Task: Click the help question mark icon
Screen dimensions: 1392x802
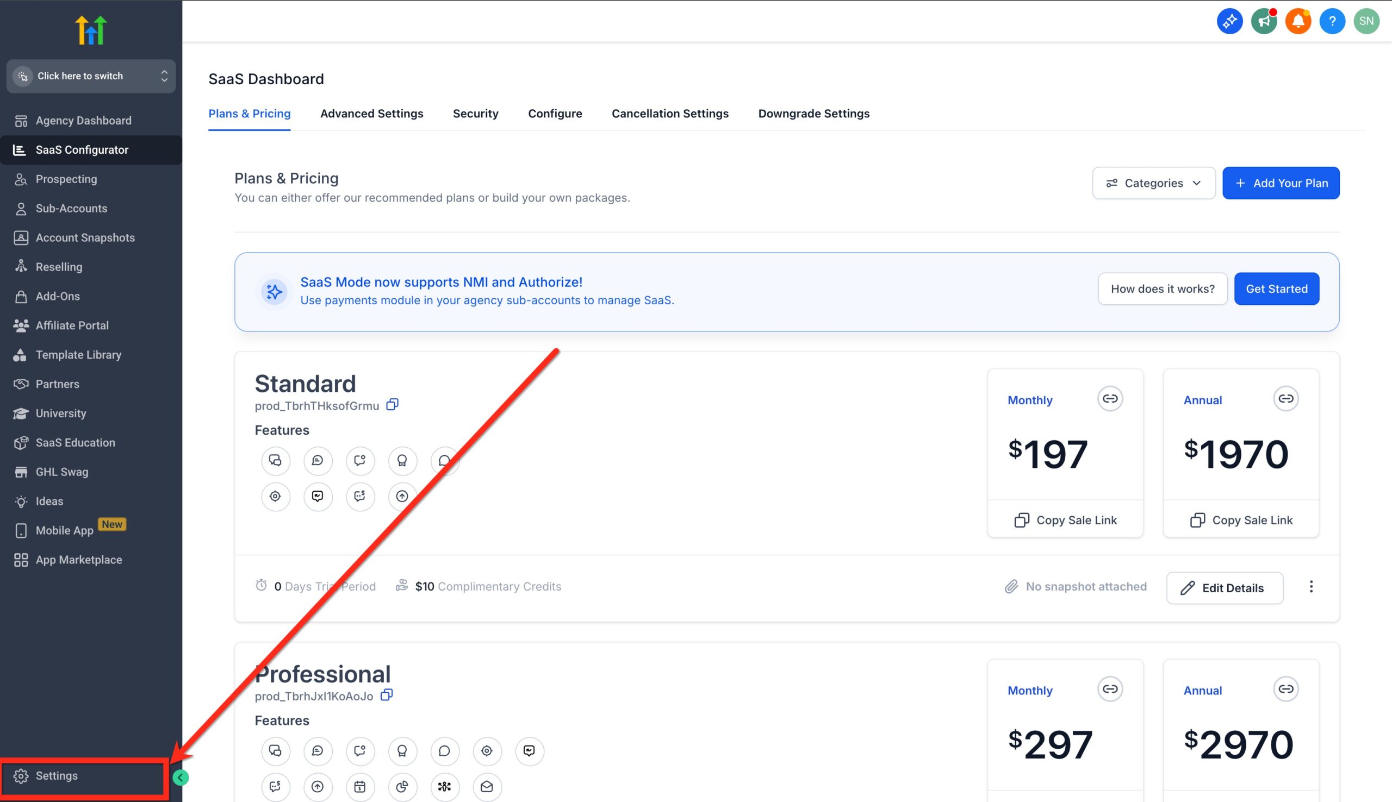Action: pos(1332,21)
